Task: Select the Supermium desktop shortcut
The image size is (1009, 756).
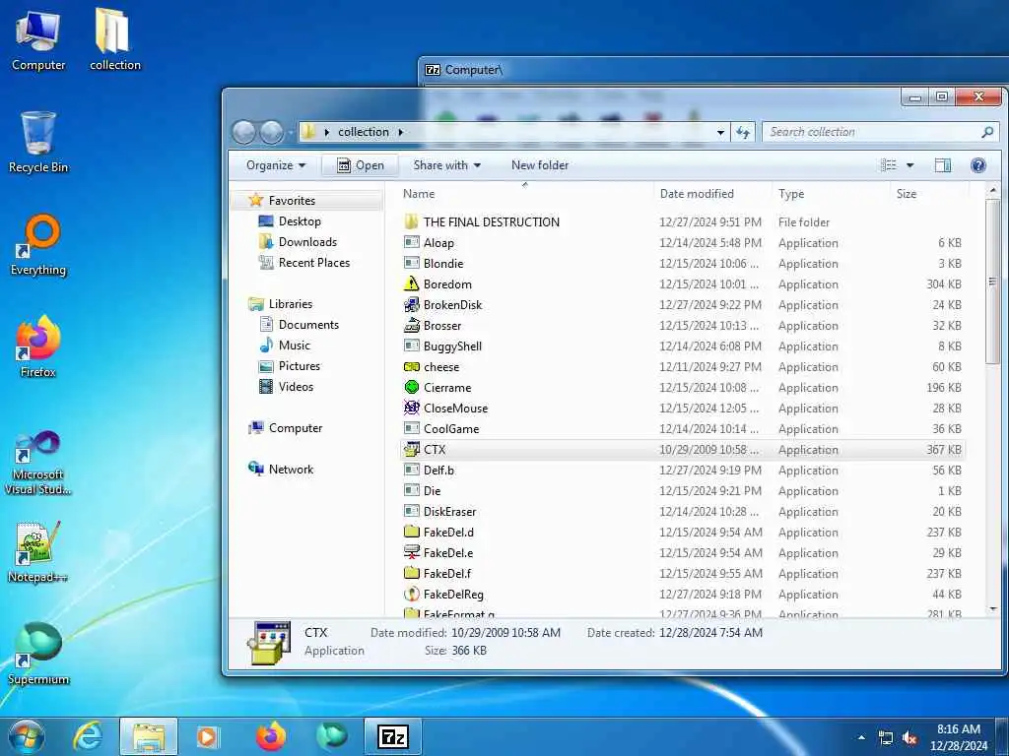Action: 38,655
